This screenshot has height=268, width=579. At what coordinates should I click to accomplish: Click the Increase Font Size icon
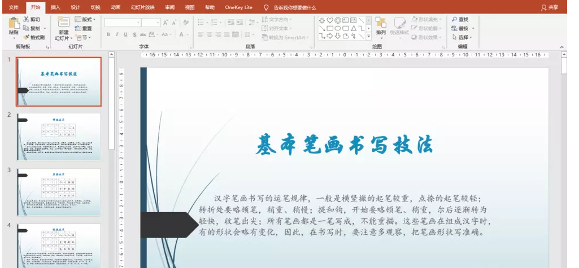pyautogui.click(x=166, y=23)
